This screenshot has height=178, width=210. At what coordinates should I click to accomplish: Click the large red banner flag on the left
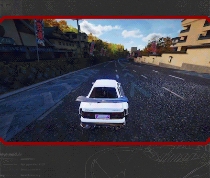click(x=40, y=32)
